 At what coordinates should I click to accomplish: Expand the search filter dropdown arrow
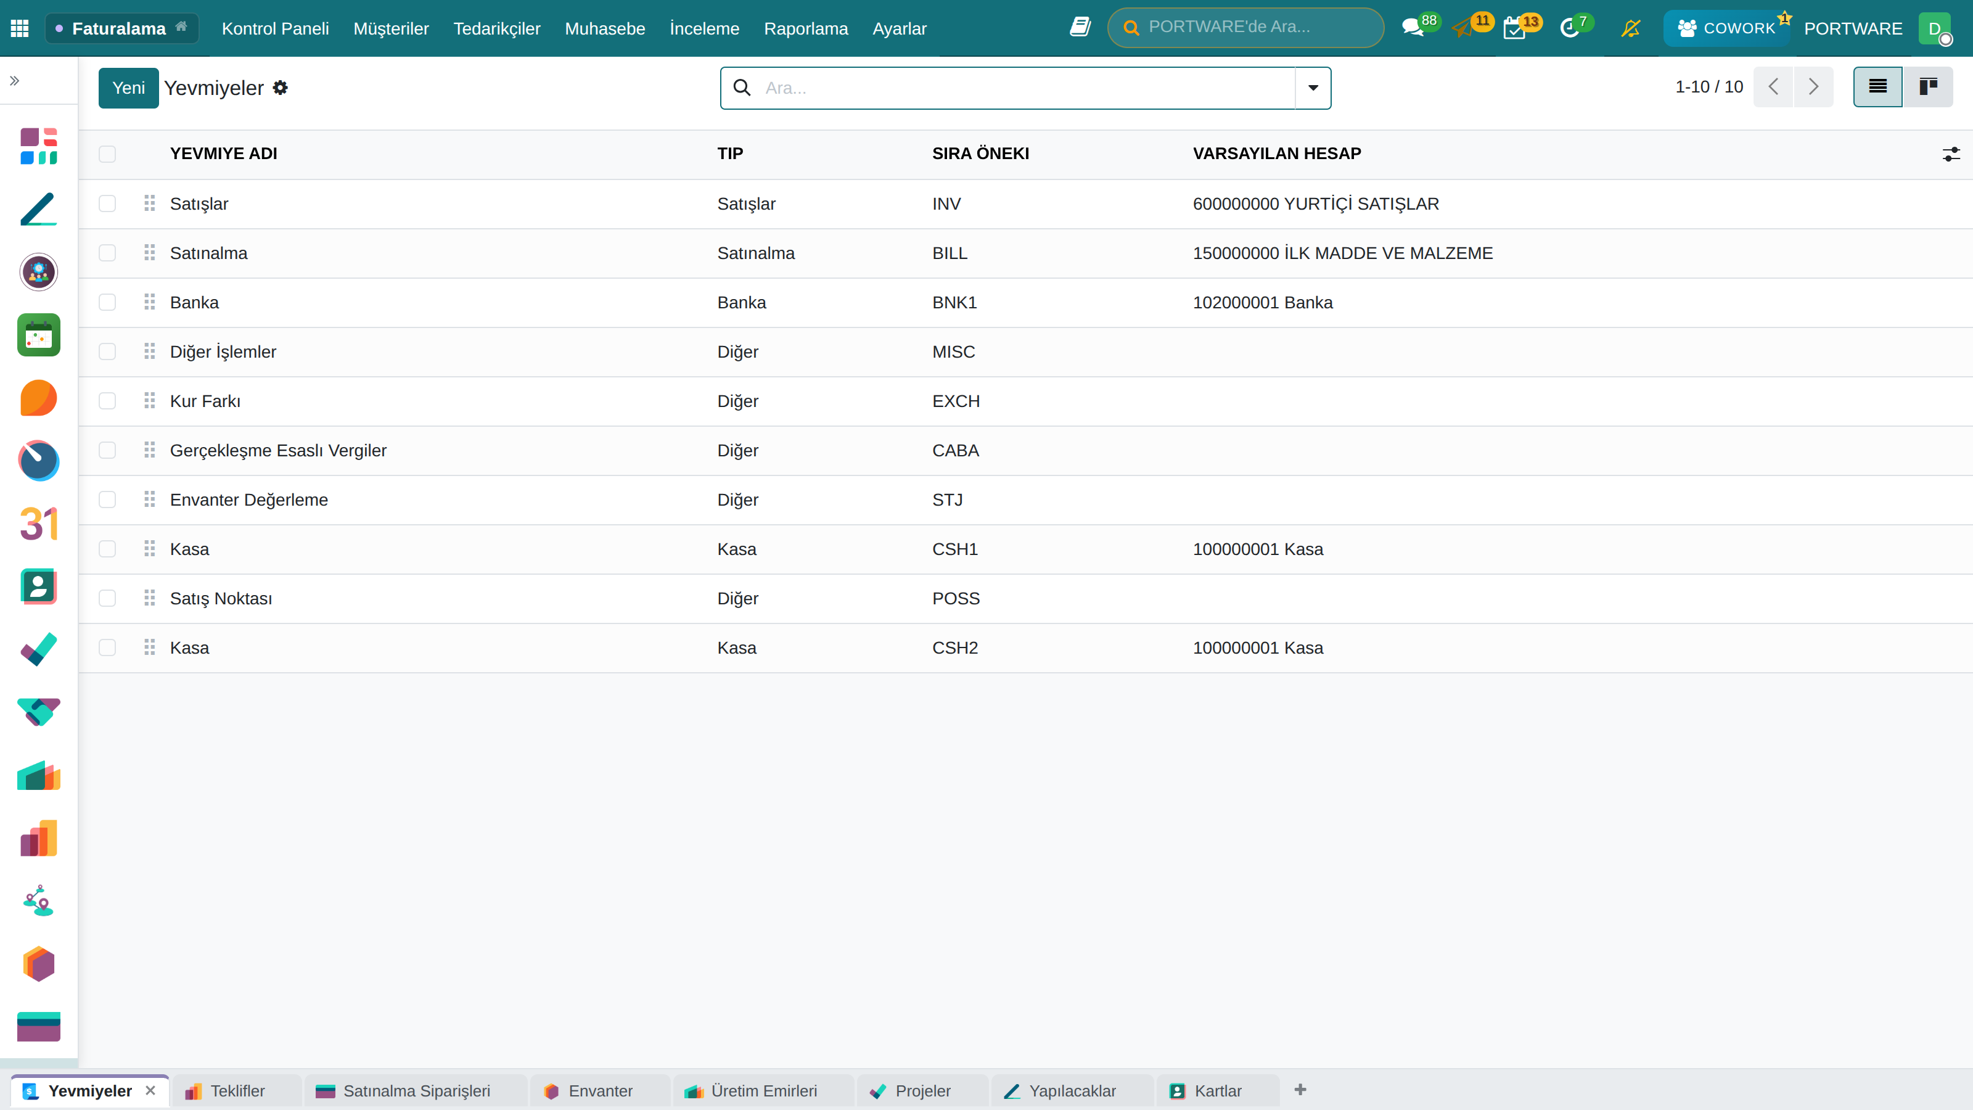[1313, 88]
